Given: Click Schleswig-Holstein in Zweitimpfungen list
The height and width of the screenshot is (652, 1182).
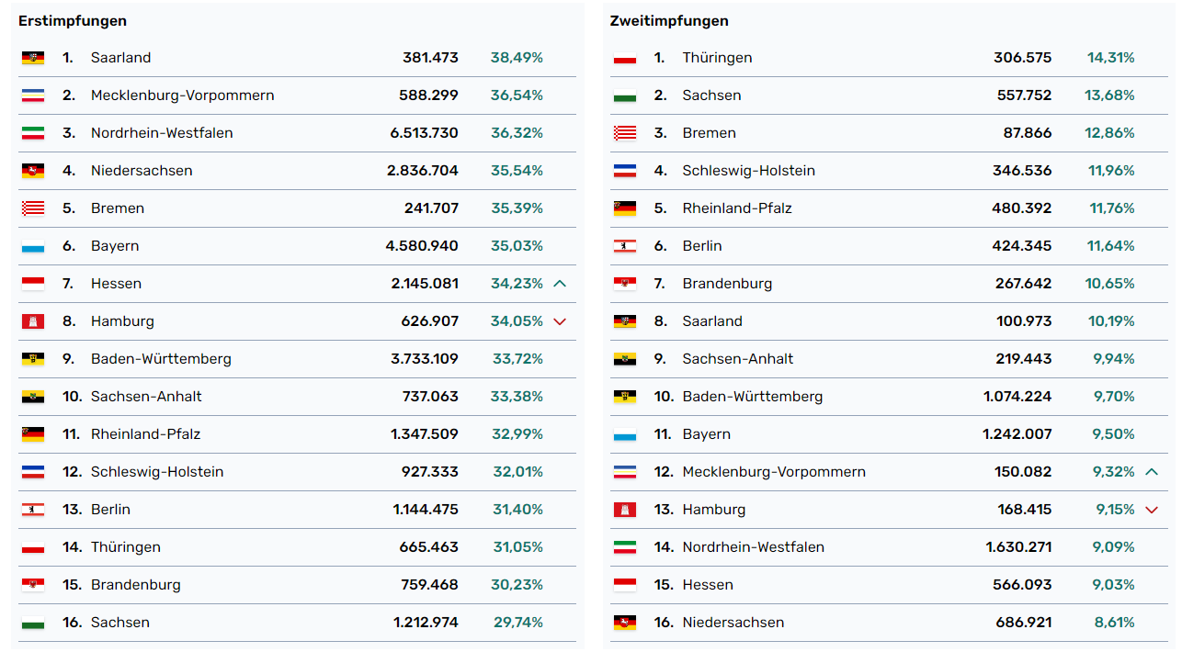Looking at the screenshot, I should coord(748,171).
